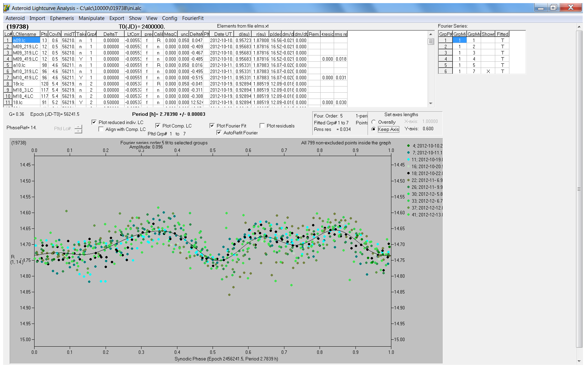Minimize the Asteroid Lightcurve Analysis window

tap(541, 8)
